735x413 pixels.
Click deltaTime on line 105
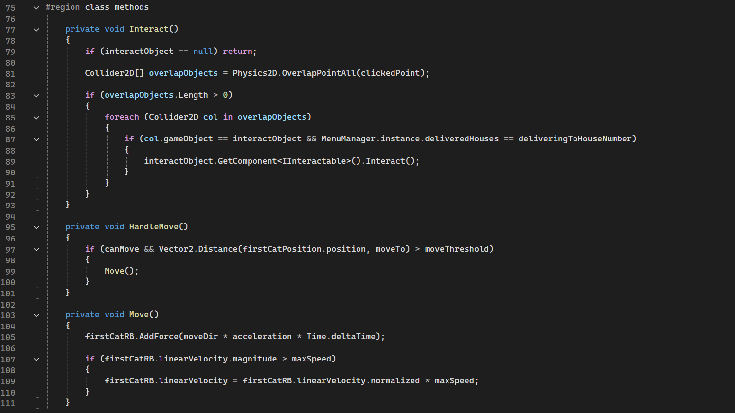click(x=353, y=337)
